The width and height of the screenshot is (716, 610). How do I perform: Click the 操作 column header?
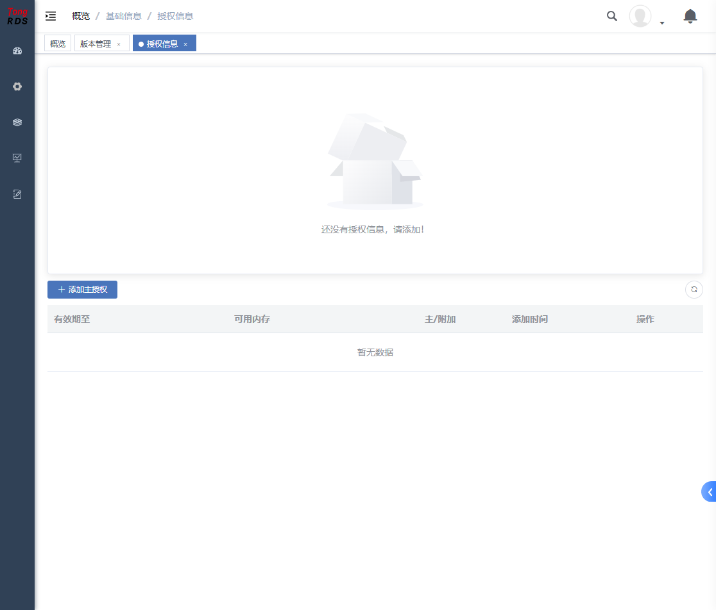pyautogui.click(x=645, y=319)
